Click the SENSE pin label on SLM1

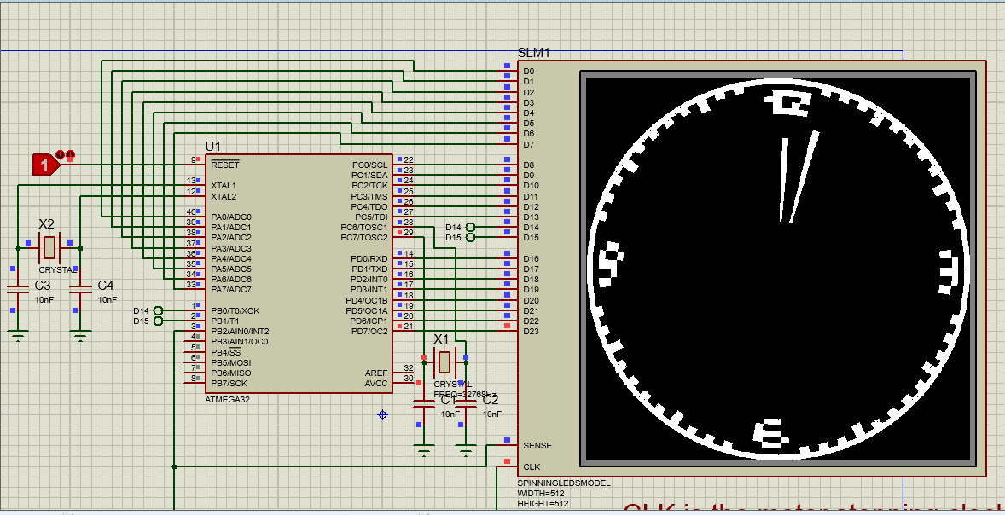coord(537,446)
